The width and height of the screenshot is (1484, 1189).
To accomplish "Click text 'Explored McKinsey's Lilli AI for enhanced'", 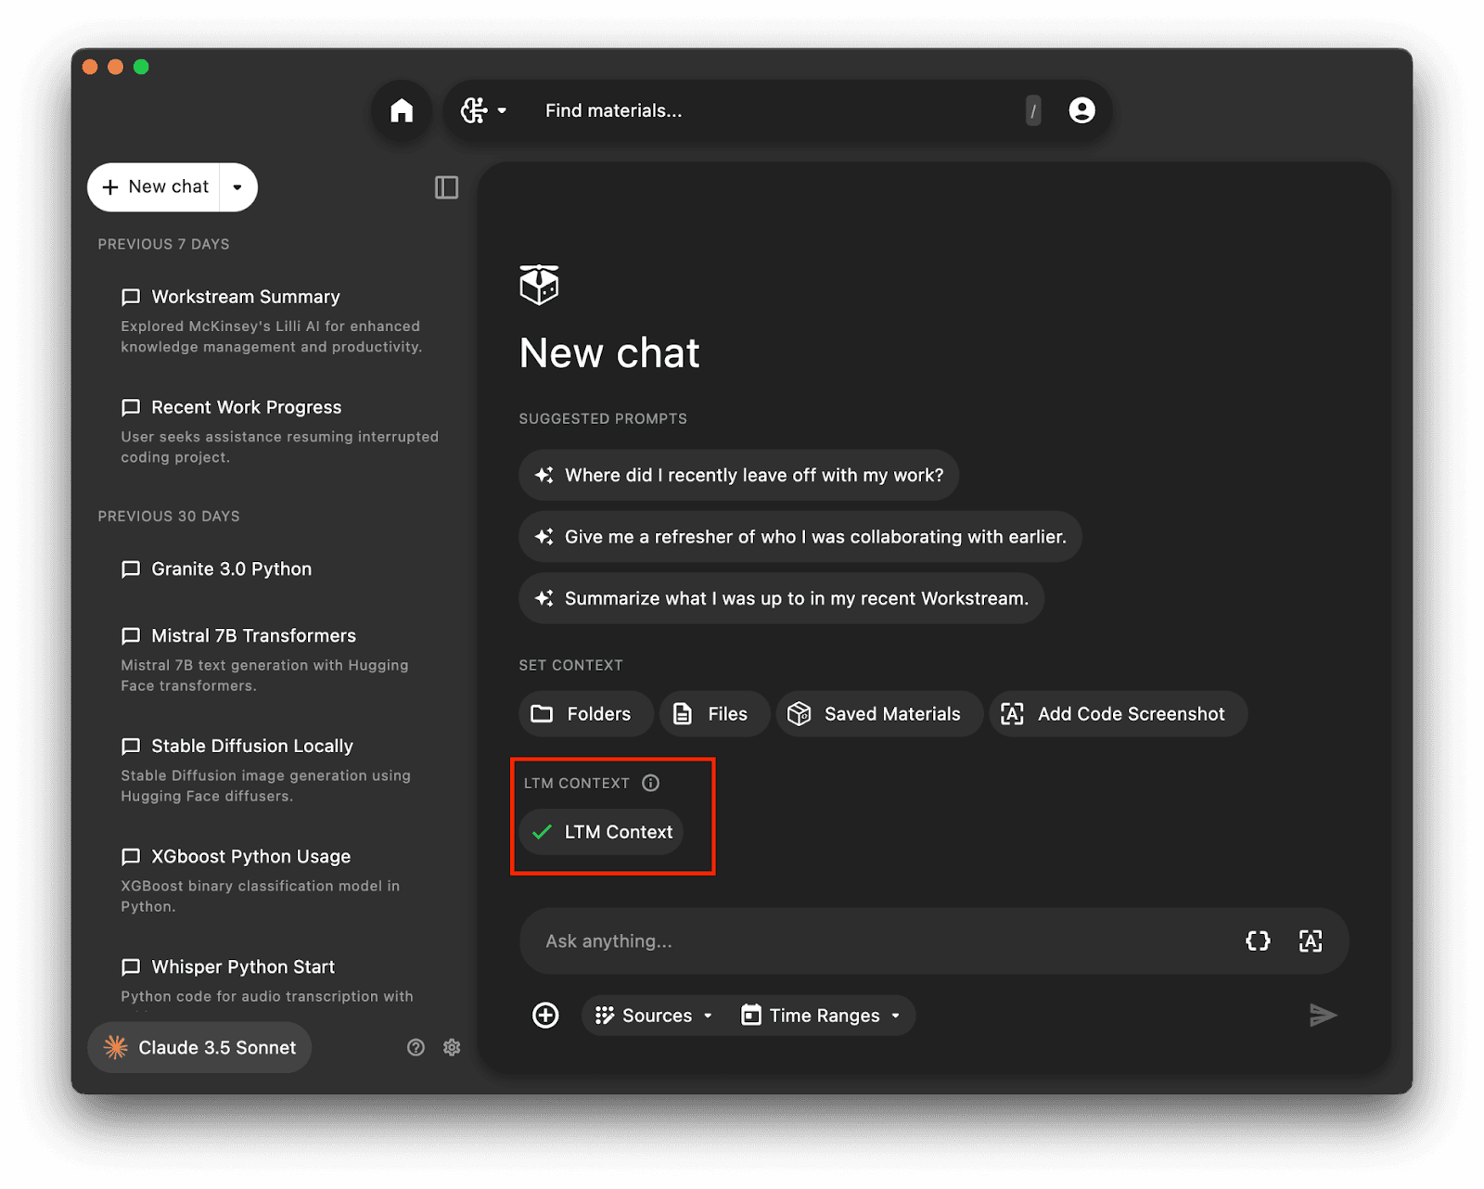I will pyautogui.click(x=270, y=326).
